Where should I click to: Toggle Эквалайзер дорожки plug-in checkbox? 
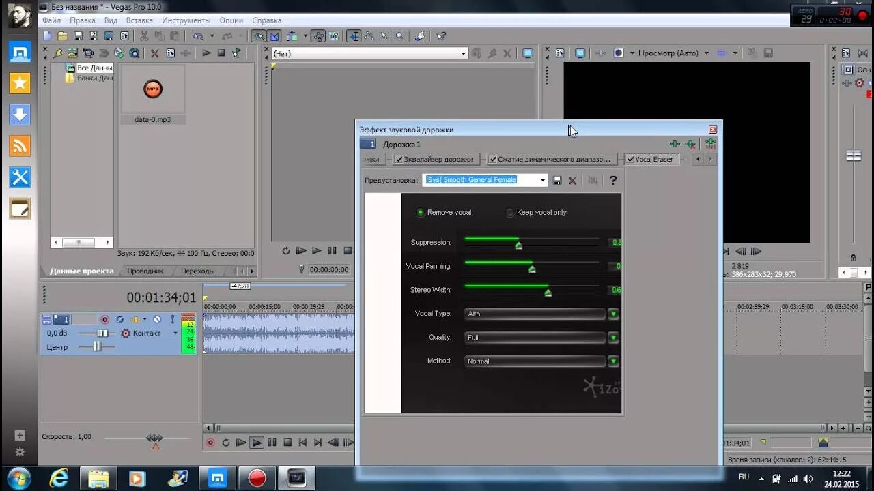tap(399, 159)
